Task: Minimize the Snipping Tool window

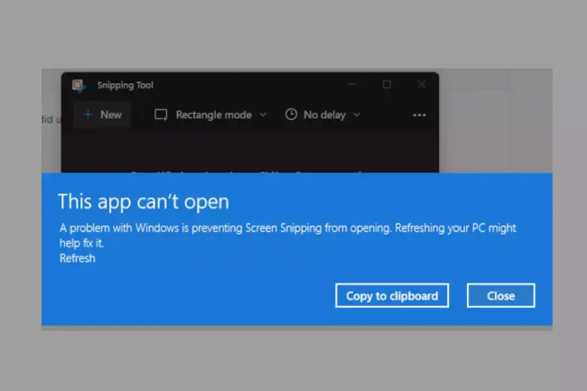Action: pyautogui.click(x=352, y=85)
